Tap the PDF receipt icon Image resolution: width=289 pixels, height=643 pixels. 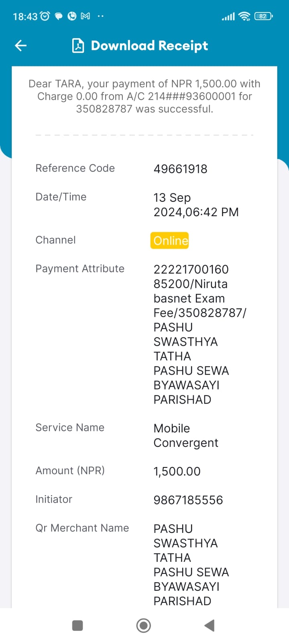coord(78,46)
